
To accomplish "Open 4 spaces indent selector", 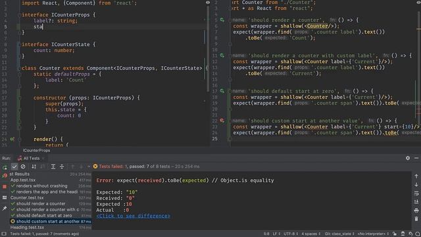I will click(311, 234).
